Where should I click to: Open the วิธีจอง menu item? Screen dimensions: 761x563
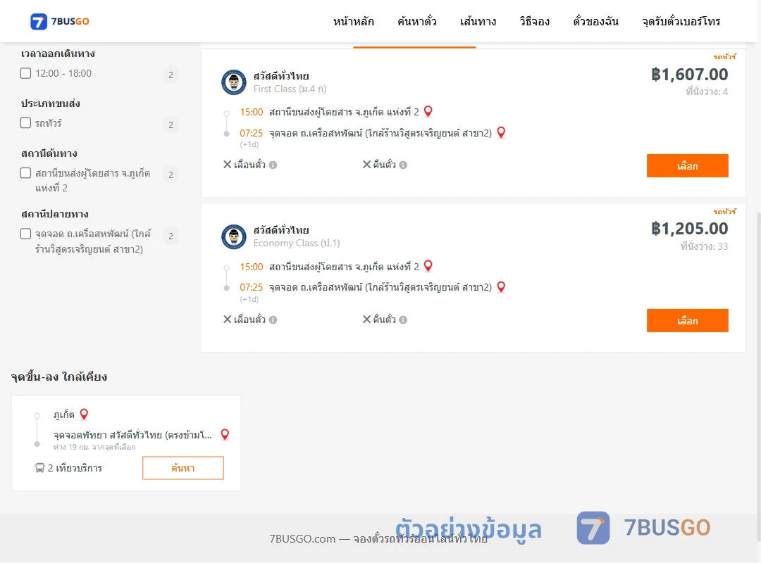point(534,21)
